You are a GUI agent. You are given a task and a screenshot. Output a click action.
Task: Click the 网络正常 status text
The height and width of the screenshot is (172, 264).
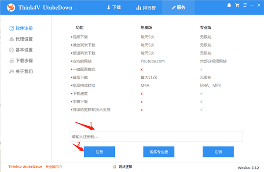(125, 167)
